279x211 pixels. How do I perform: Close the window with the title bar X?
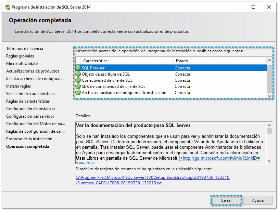tap(269, 7)
